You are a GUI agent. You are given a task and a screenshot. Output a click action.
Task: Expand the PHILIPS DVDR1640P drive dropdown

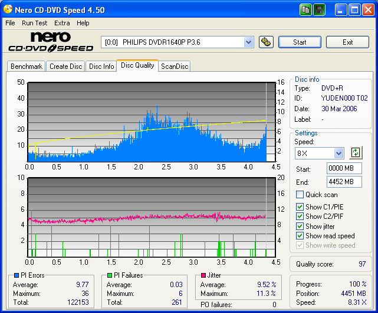click(248, 42)
